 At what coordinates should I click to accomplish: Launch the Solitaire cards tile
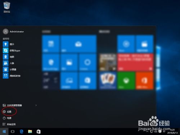pos(108,81)
